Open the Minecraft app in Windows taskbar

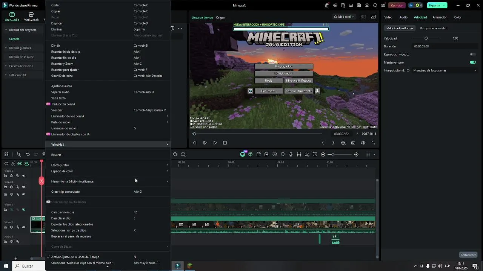click(189, 266)
